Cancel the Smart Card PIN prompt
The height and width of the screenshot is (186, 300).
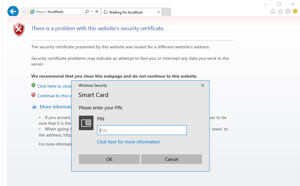point(171,159)
